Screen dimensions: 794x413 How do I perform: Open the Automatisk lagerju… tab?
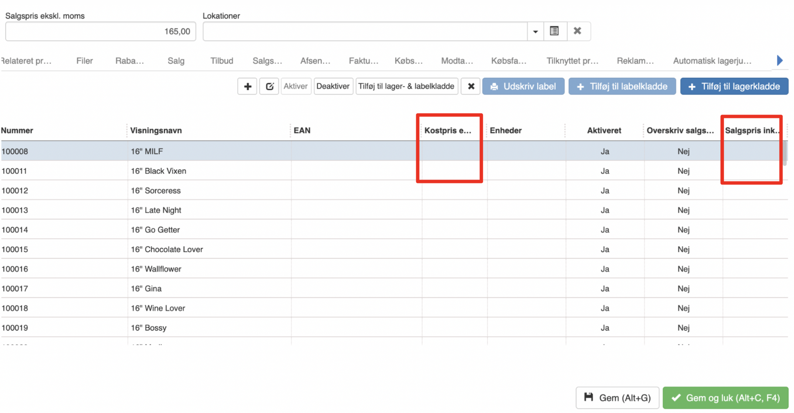coord(712,61)
